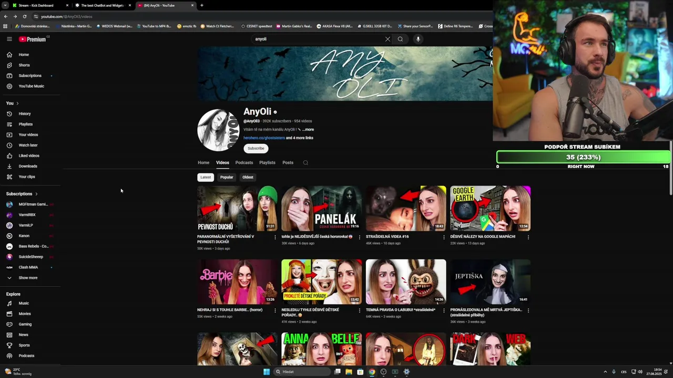Image resolution: width=673 pixels, height=378 pixels.
Task: Open options menu for BARBIE horror video
Action: [x=275, y=310]
